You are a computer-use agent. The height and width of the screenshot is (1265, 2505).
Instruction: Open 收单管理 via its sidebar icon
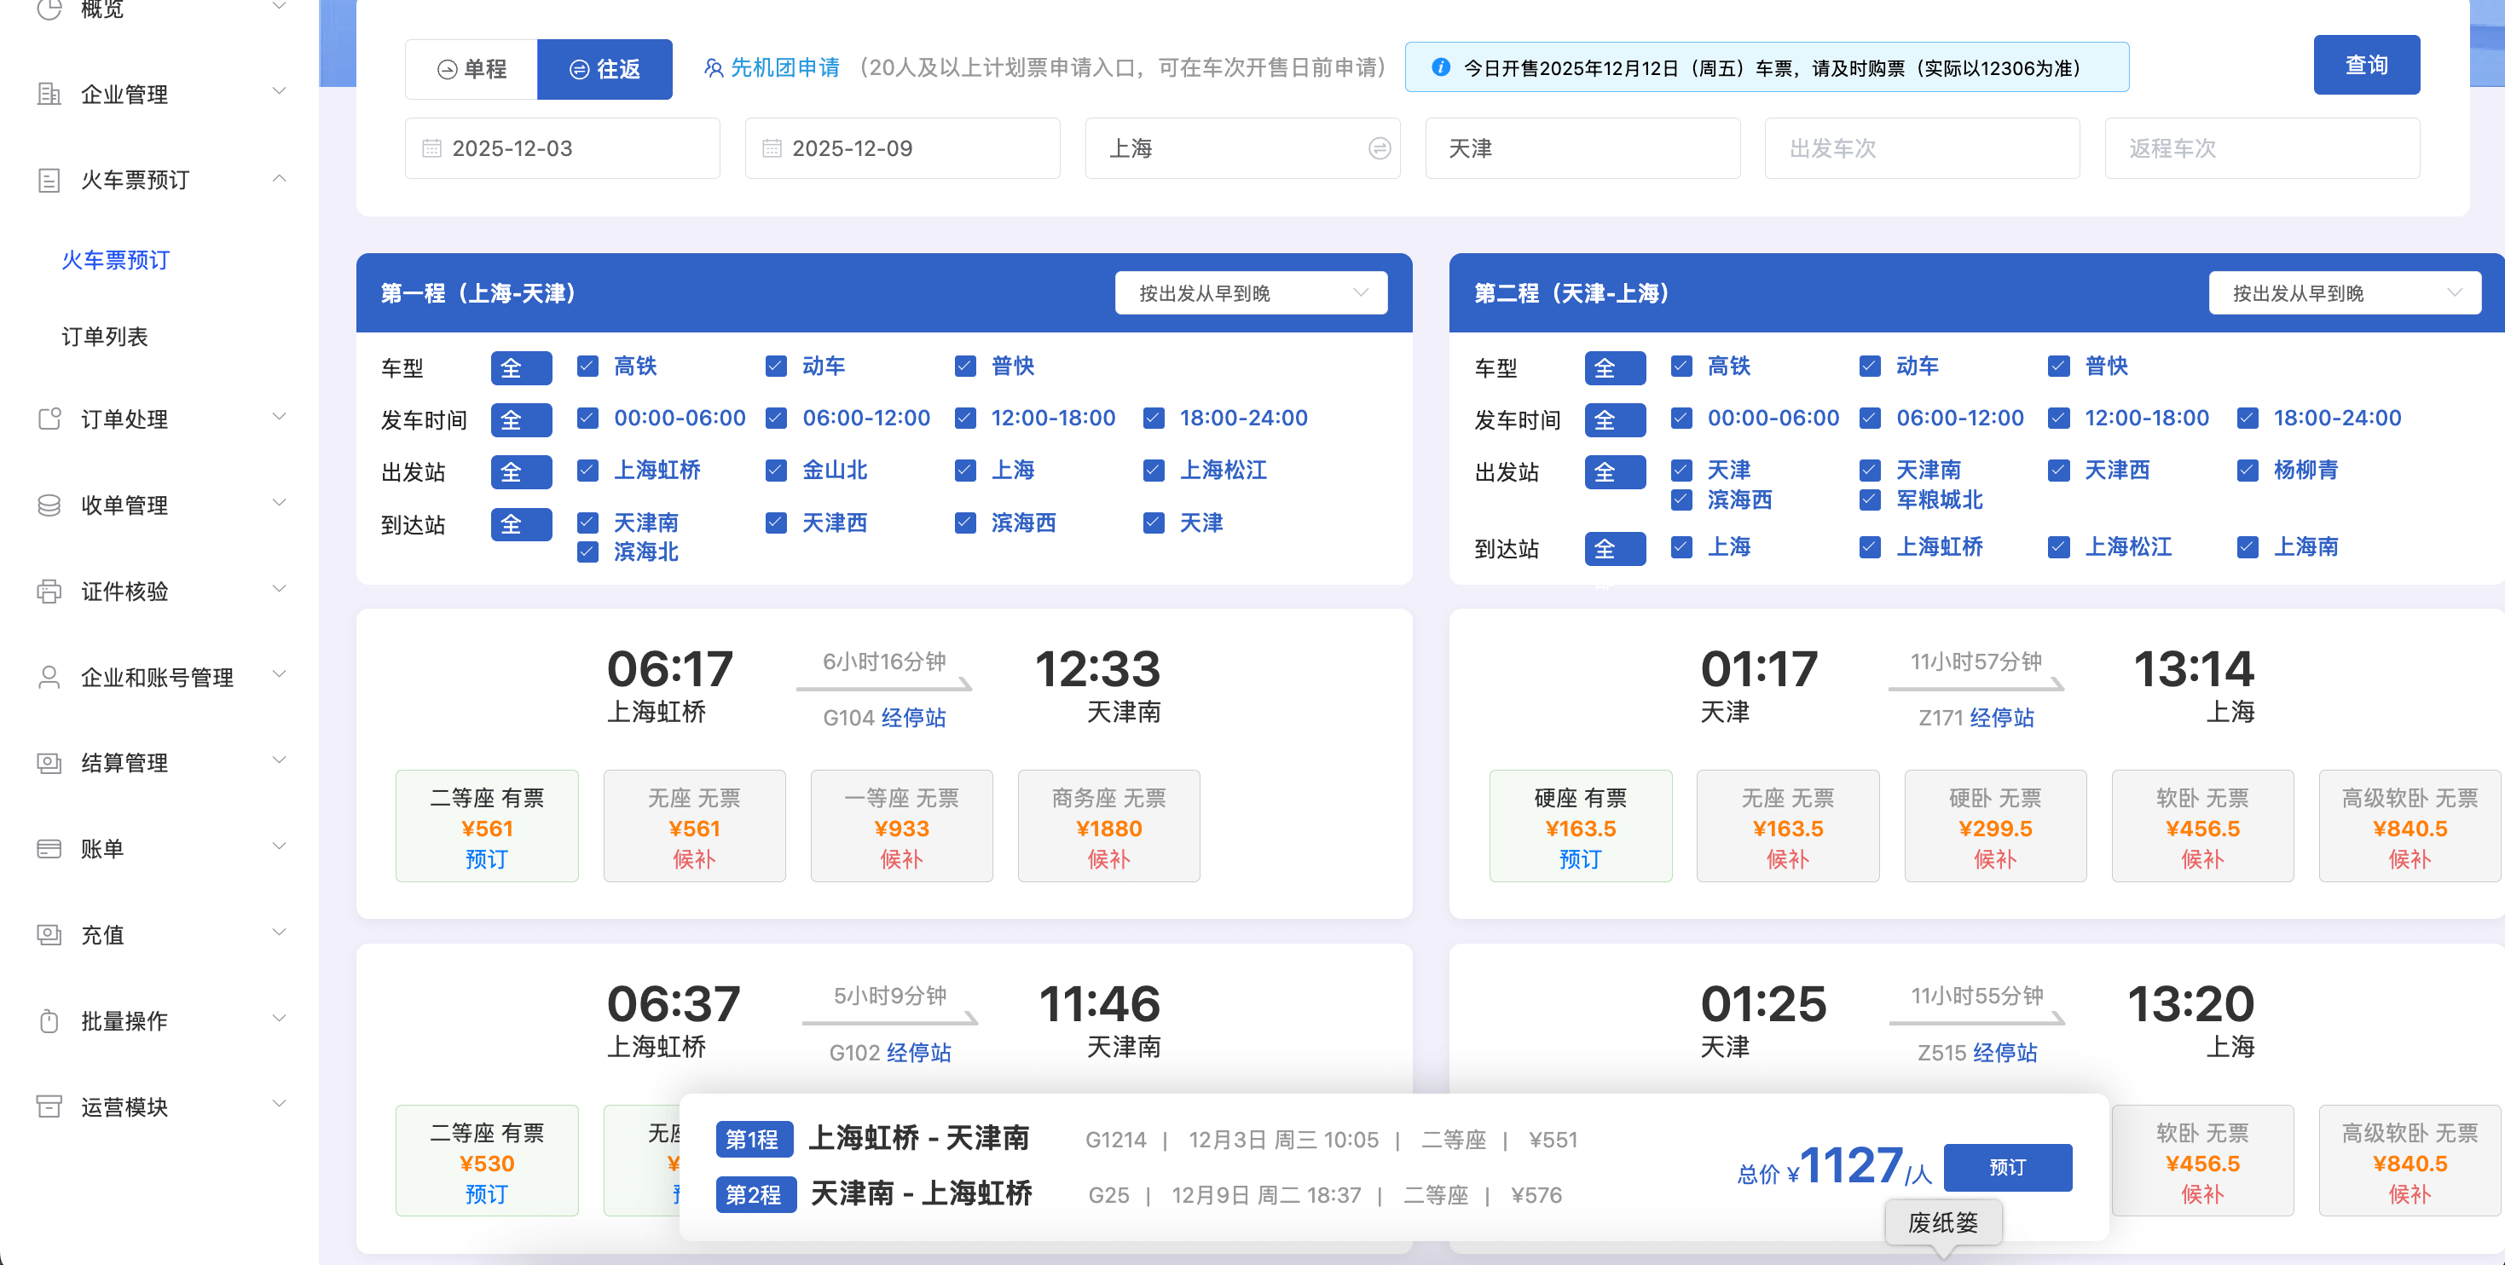49,505
